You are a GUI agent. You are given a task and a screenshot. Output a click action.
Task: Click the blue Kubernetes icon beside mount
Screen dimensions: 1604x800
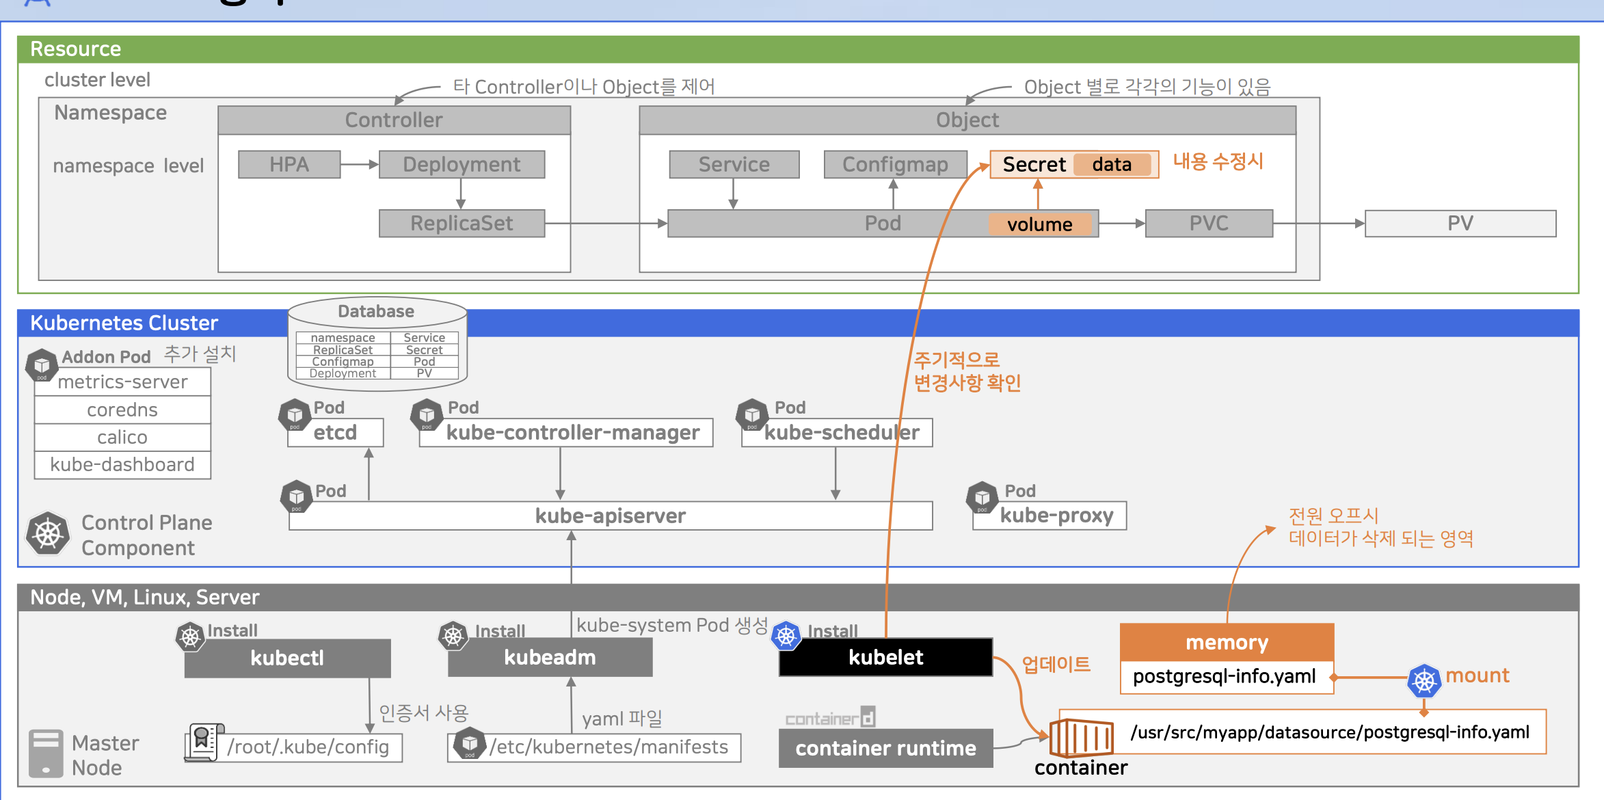[1424, 680]
